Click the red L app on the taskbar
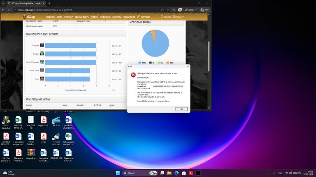This screenshot has width=316, height=177. pyautogui.click(x=191, y=173)
